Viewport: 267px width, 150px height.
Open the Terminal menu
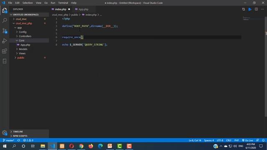click(x=63, y=3)
